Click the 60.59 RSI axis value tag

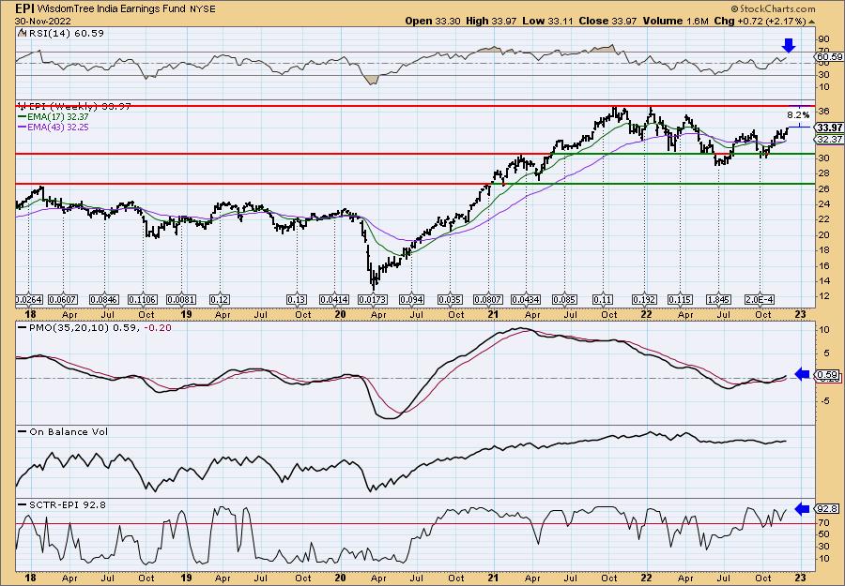coord(828,56)
